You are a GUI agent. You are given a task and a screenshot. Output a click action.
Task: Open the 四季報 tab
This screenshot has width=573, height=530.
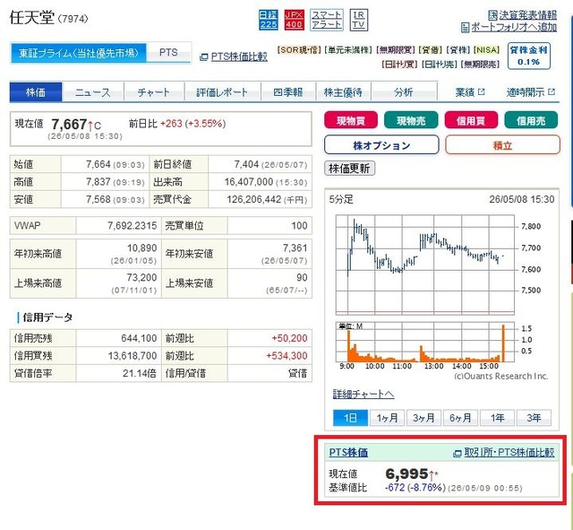tap(288, 91)
